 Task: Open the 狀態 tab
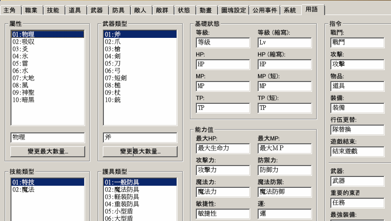coord(184,10)
